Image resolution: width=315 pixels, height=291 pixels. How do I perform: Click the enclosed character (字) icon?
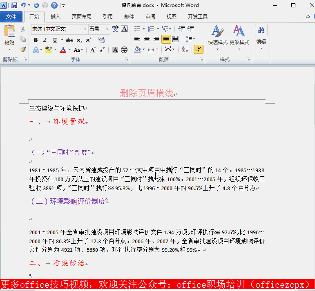124,49
